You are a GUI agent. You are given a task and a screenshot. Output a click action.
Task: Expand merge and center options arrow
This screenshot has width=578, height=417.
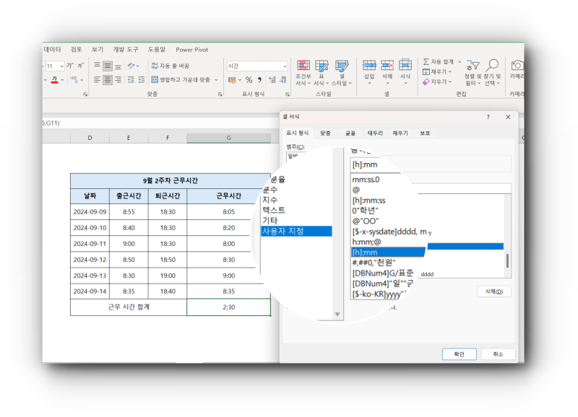(x=216, y=80)
